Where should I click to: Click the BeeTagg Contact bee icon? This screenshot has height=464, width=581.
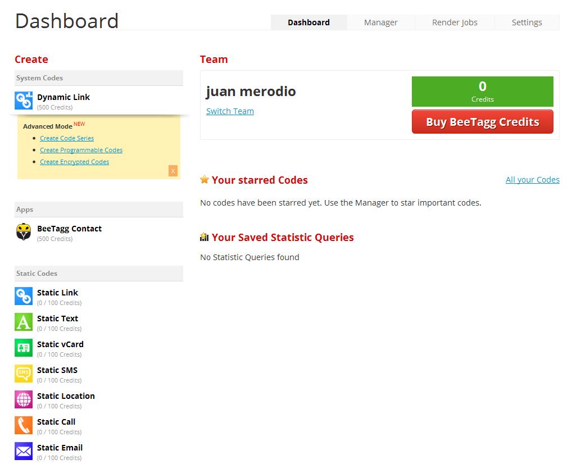coord(24,232)
